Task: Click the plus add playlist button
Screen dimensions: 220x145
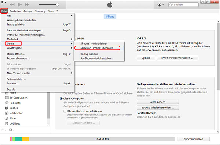Action: point(4,130)
